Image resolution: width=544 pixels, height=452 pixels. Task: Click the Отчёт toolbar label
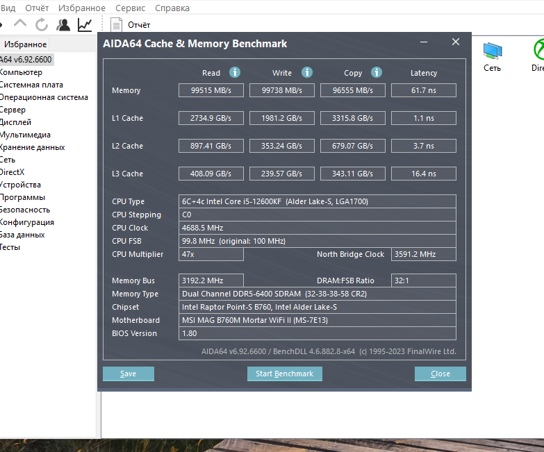point(139,25)
